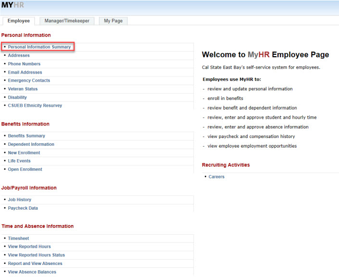Click the Cal State East Bay description text
The height and width of the screenshot is (277, 339).
point(261,67)
